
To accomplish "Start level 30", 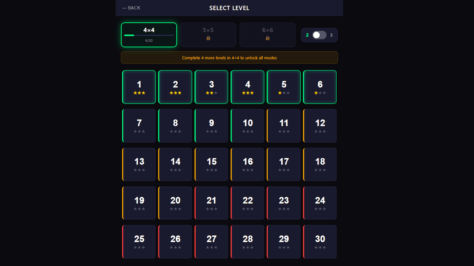I will [320, 242].
